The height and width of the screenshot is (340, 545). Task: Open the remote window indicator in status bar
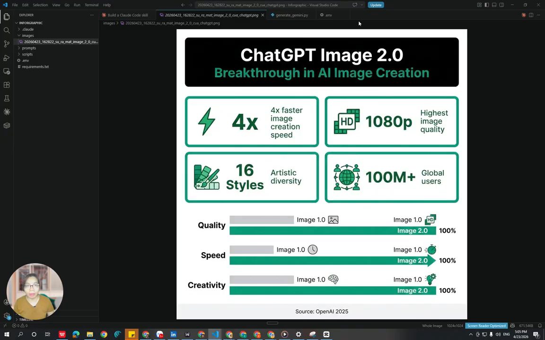(x=5, y=326)
